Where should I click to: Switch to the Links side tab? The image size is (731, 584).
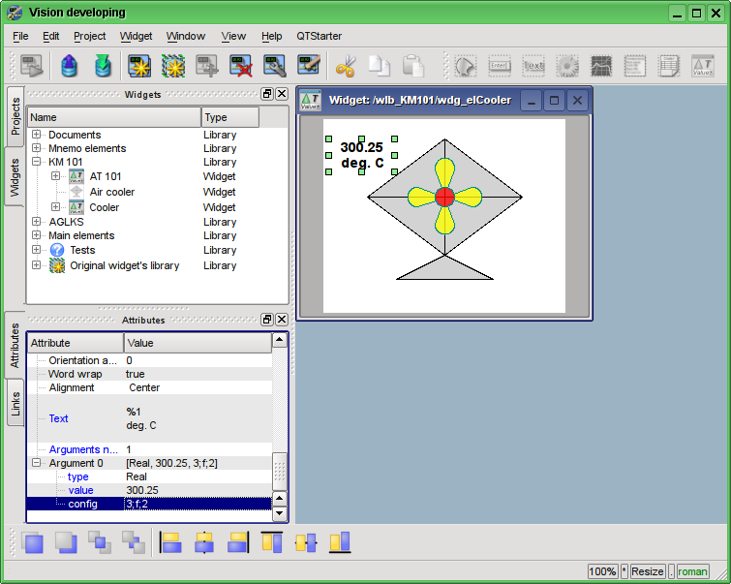(x=15, y=403)
